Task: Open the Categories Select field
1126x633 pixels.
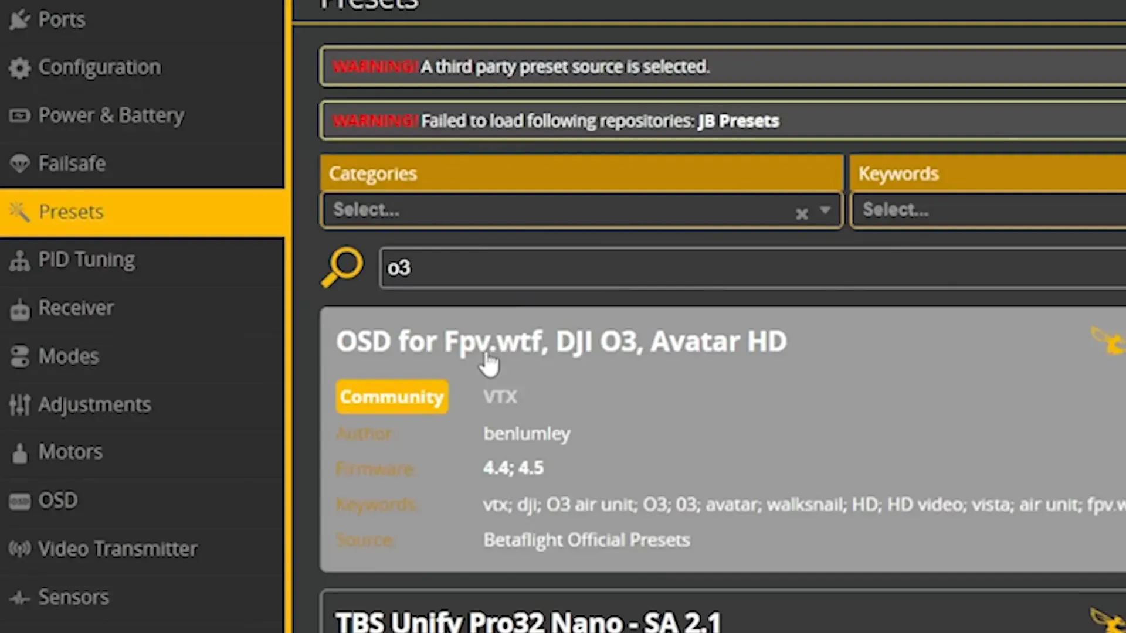Action: coord(581,210)
